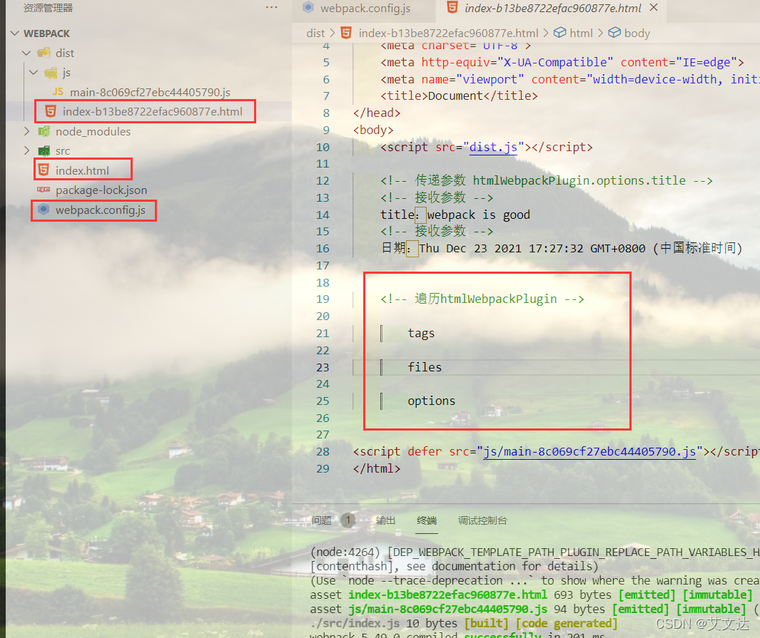Image resolution: width=760 pixels, height=638 pixels.
Task: Open package-lock.json file
Action: (x=101, y=190)
